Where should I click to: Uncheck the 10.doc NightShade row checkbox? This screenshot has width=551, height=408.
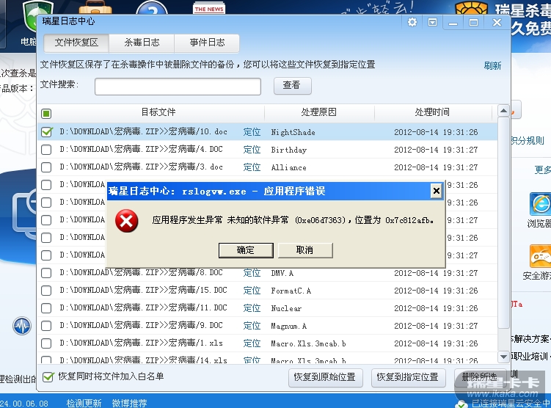tap(46, 132)
